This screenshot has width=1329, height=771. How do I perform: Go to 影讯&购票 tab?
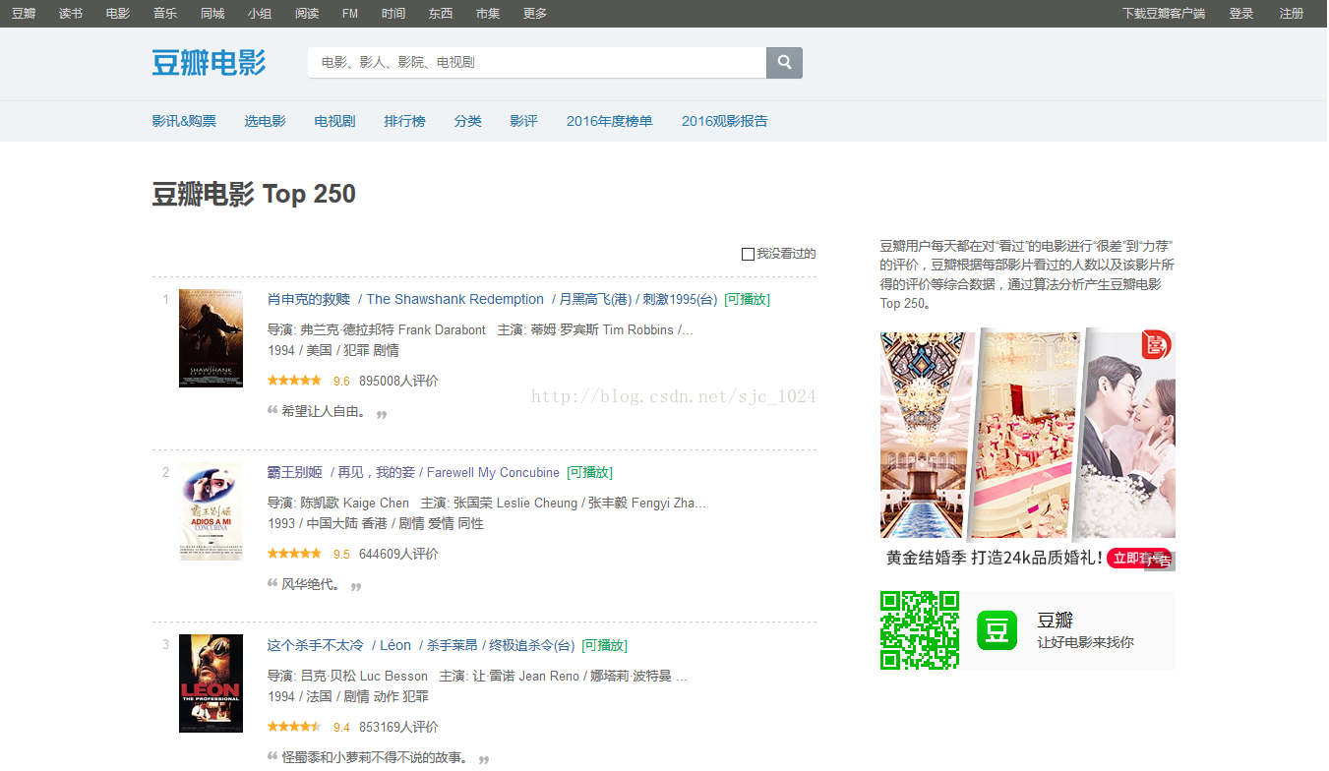[184, 121]
